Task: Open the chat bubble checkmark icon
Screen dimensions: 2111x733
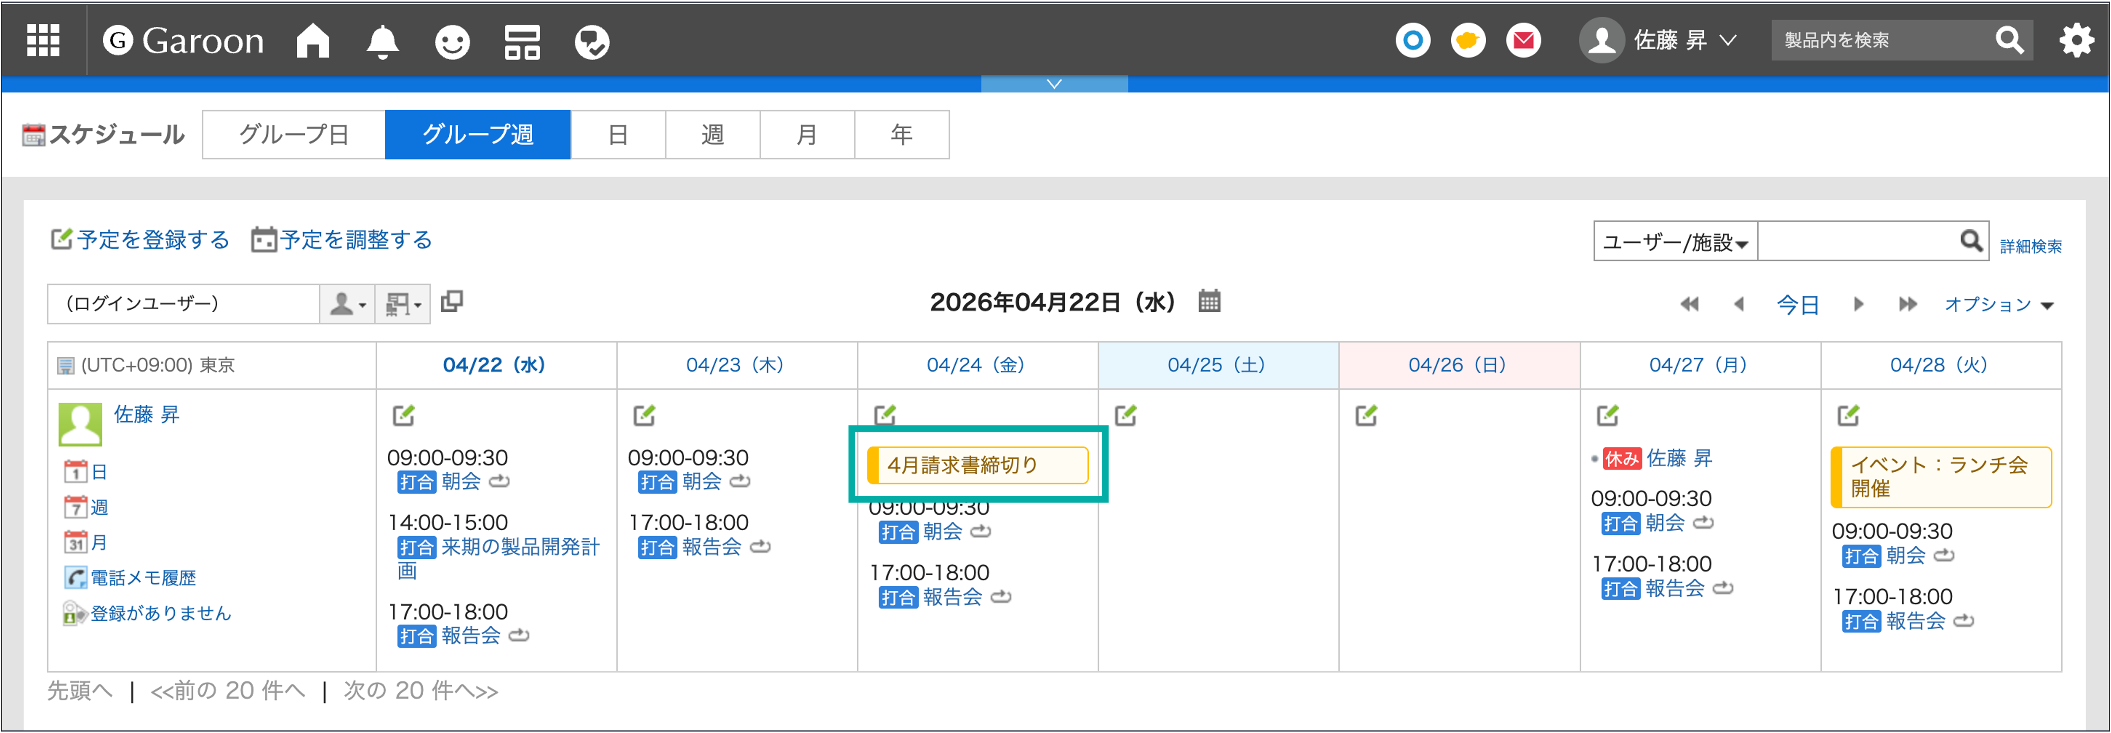Action: pos(592,42)
